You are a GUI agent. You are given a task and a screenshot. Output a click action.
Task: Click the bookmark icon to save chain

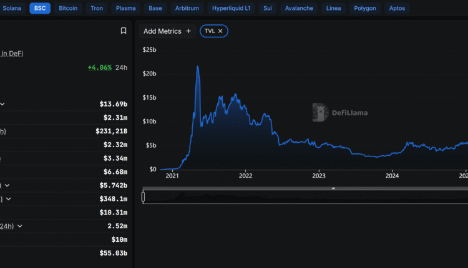coord(124,31)
